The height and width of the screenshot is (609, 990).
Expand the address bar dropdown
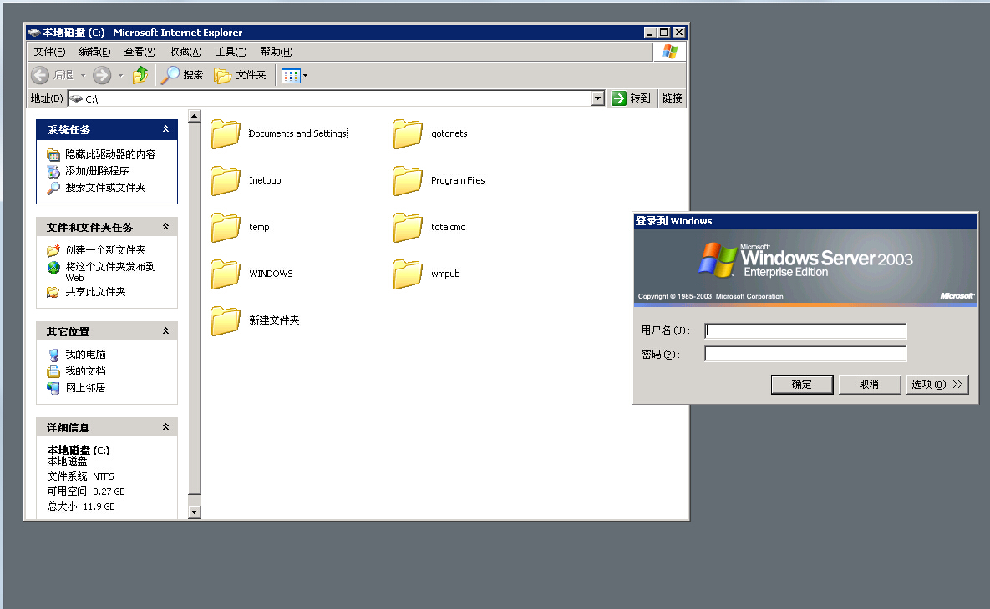pos(598,98)
